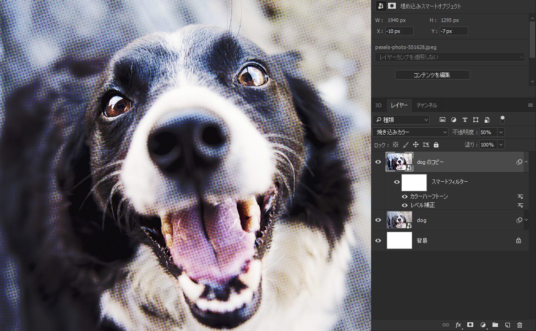Image resolution: width=536 pixels, height=331 pixels.
Task: Toggle visibility of レベル補正 filter
Action: (x=405, y=205)
